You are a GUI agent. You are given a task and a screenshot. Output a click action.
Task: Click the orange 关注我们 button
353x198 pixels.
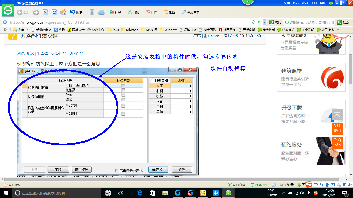tap(337, 128)
